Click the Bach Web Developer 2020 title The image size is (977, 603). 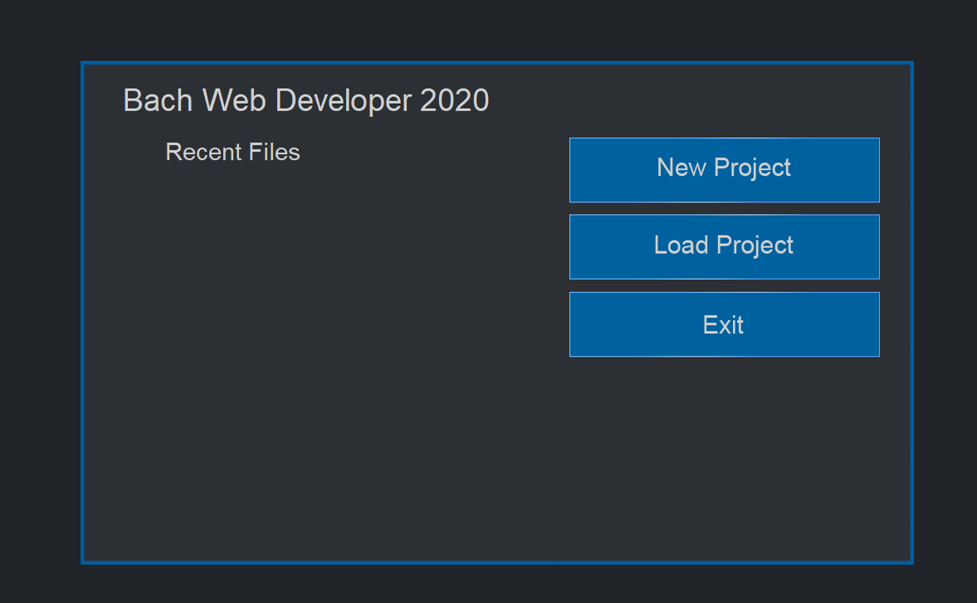pyautogui.click(x=305, y=100)
